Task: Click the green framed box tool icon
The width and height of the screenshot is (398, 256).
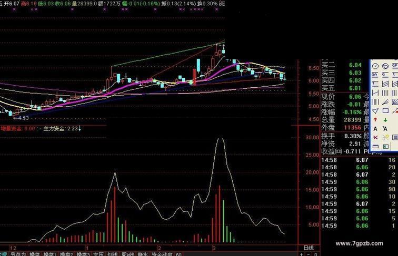Action: 385,147
